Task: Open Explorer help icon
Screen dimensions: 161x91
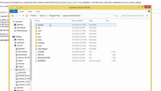Action: [149, 11]
